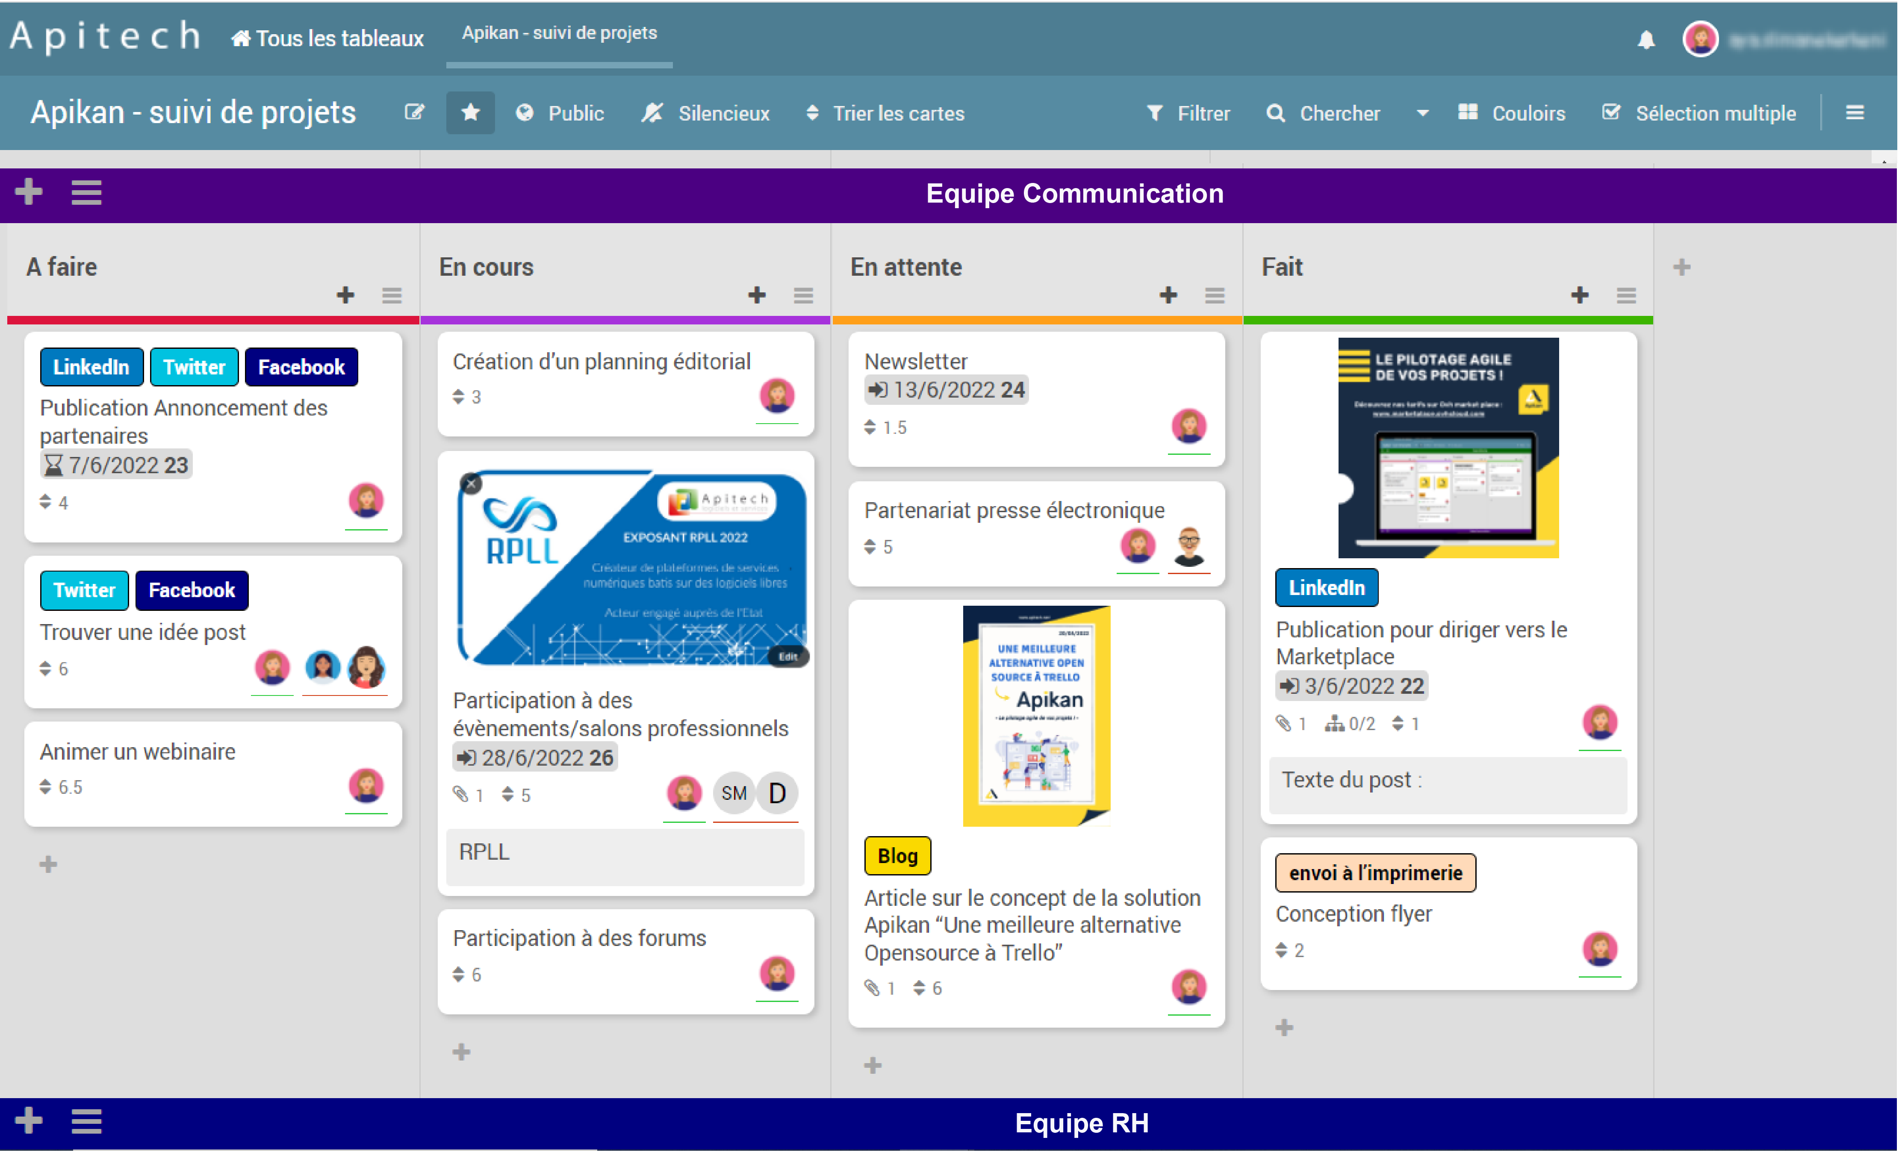Open the board hamburger menu at far right

[x=1854, y=113]
